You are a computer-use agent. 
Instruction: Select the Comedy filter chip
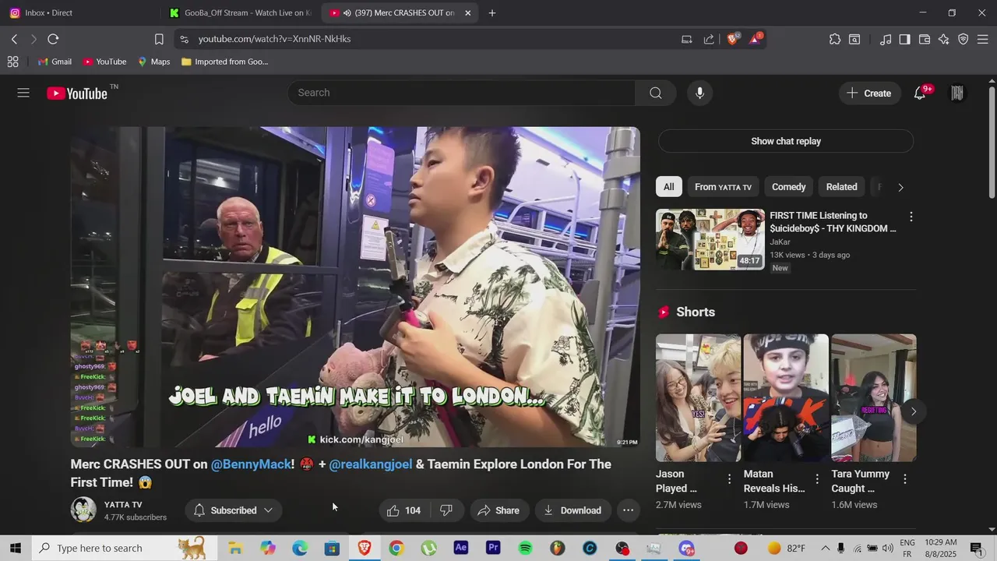[x=788, y=187]
